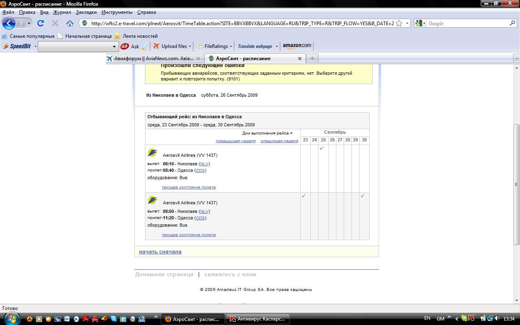Click the page's vertical scrollbar thumb

point(517,184)
